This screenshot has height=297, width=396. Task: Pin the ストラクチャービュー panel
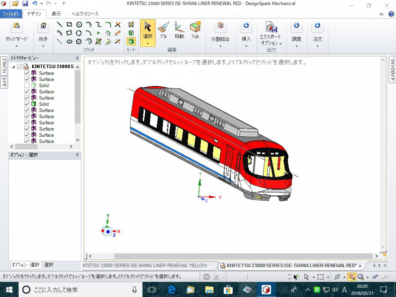click(77, 58)
